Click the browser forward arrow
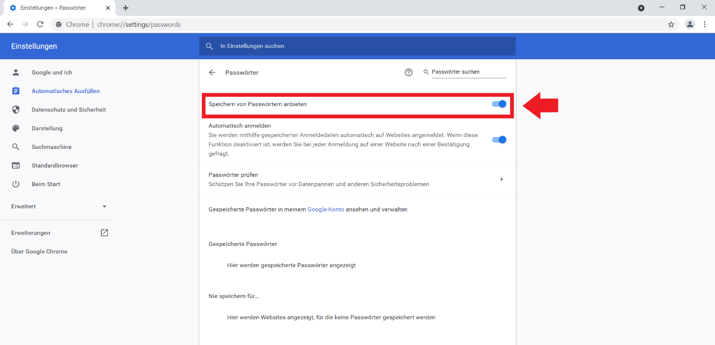Viewport: 715px width, 345px height. point(25,24)
